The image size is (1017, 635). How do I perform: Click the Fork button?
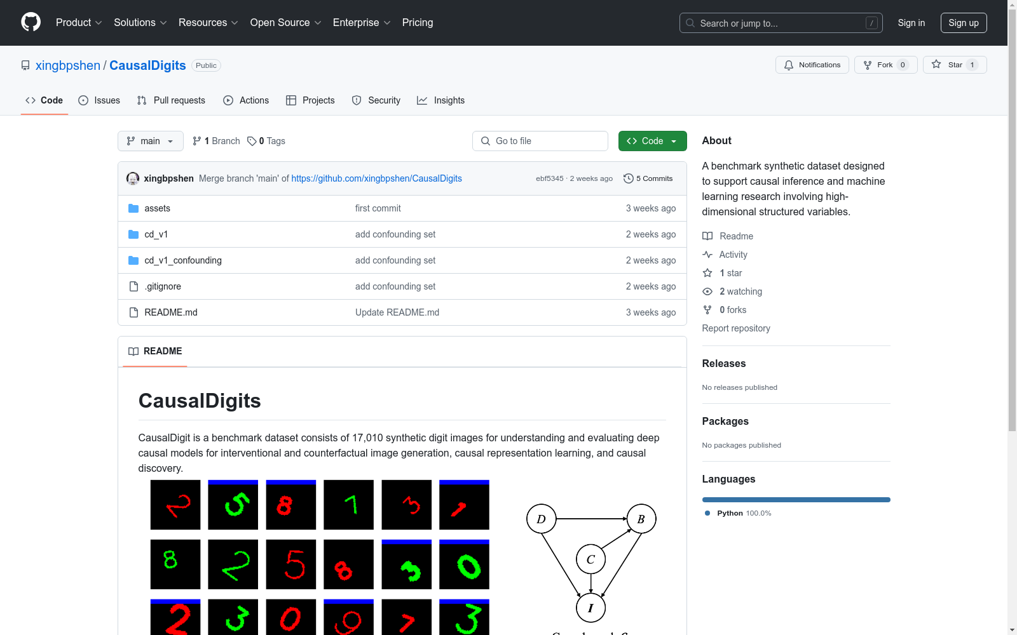coord(885,65)
